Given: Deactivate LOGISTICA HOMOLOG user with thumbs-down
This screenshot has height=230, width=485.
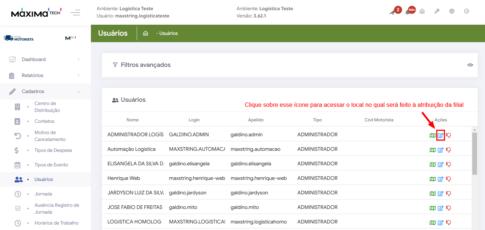Looking at the screenshot, I should point(448,222).
